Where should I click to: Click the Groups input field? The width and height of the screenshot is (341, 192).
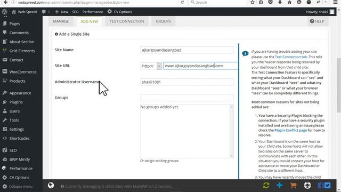tap(187, 98)
